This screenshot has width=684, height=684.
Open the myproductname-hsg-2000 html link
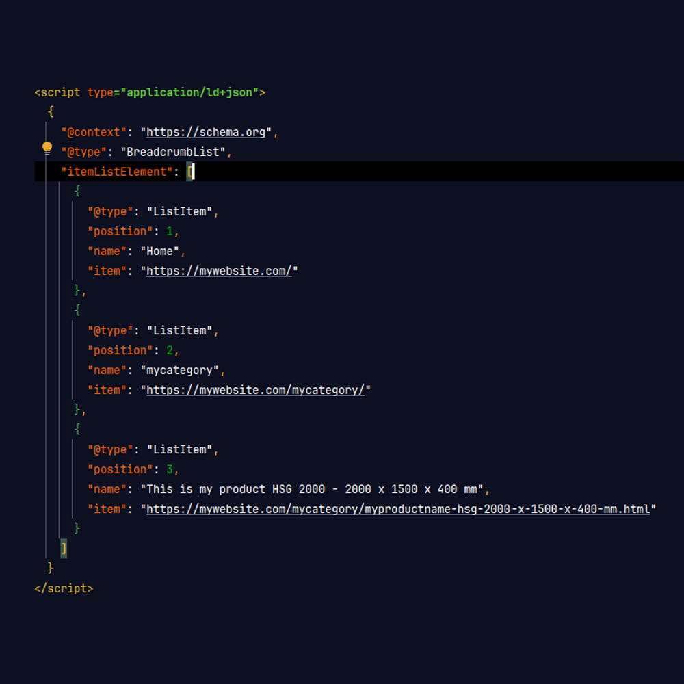pyautogui.click(x=398, y=509)
